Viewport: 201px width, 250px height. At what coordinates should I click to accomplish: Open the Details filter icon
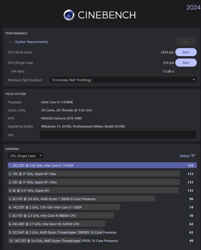tap(193, 156)
